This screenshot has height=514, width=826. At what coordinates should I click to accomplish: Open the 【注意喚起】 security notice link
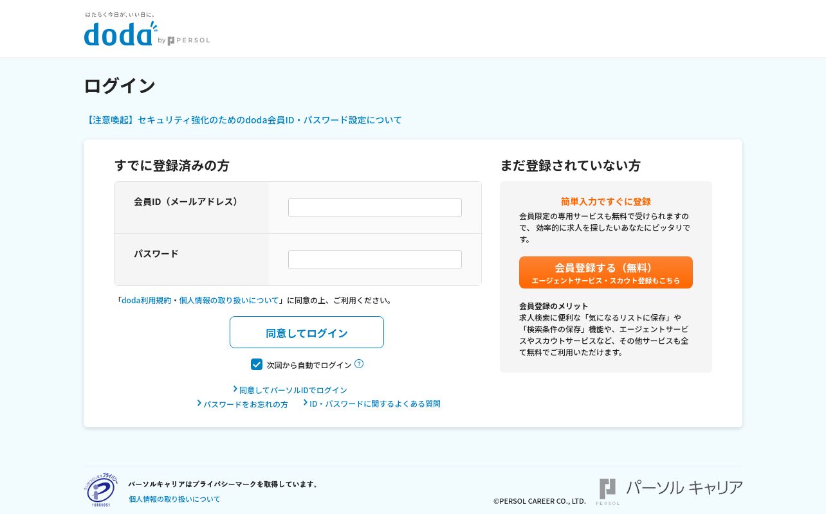pyautogui.click(x=243, y=120)
